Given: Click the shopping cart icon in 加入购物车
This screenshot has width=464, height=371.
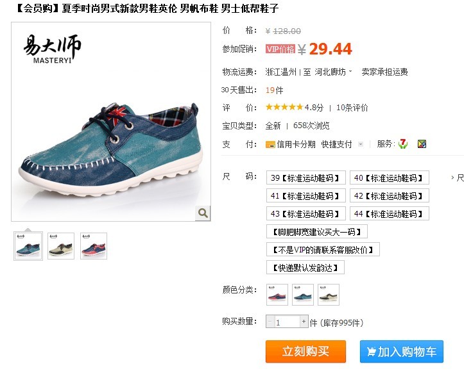Looking at the screenshot, I should [x=371, y=352].
